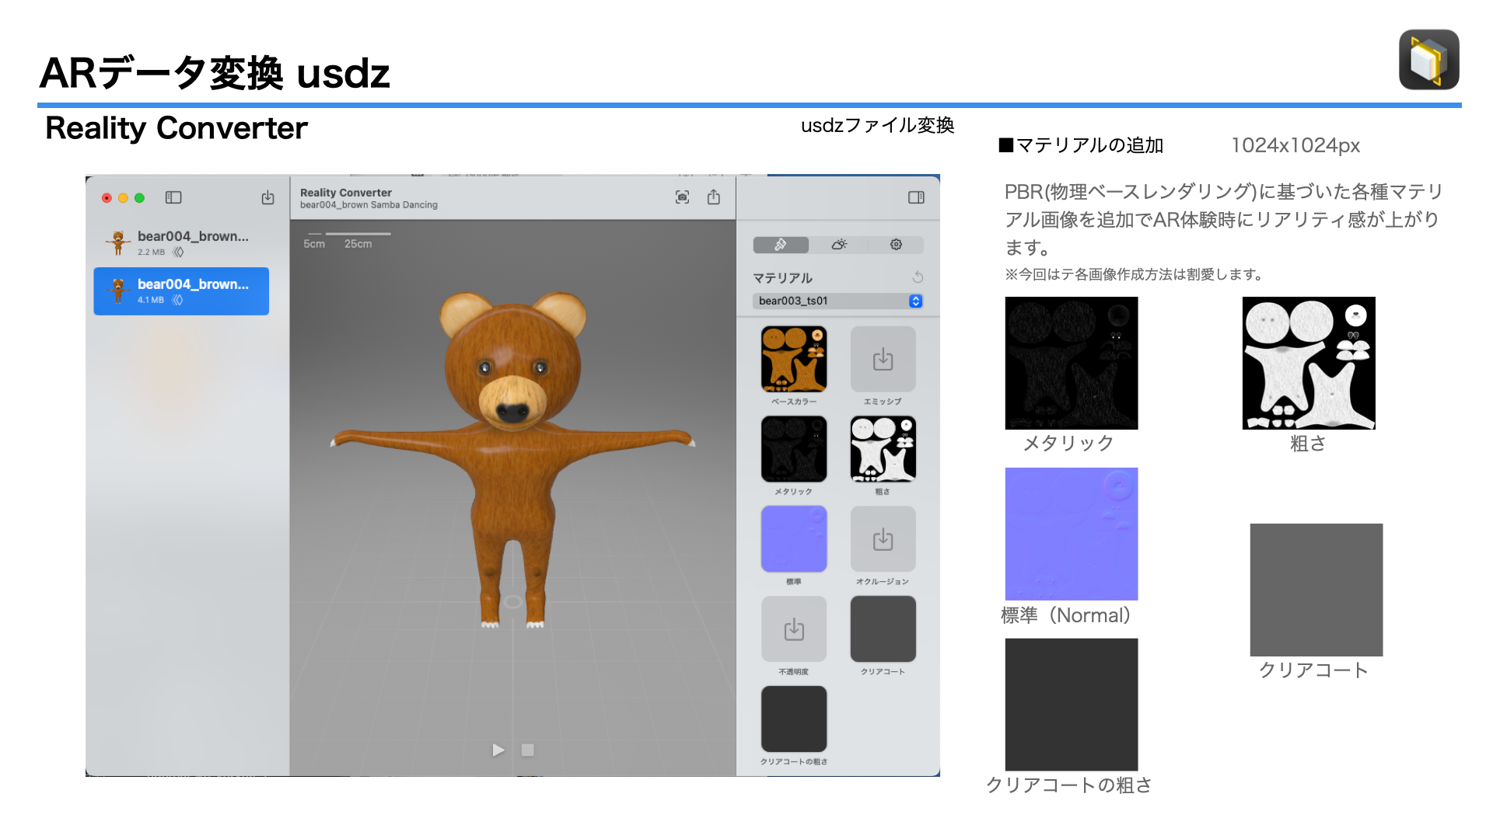Select the metallic texture thumbnail in inspector

pos(794,449)
